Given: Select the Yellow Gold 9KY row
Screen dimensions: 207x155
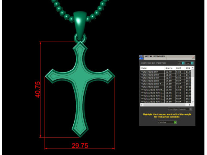Looking at the screenshot, I should tap(166, 72).
